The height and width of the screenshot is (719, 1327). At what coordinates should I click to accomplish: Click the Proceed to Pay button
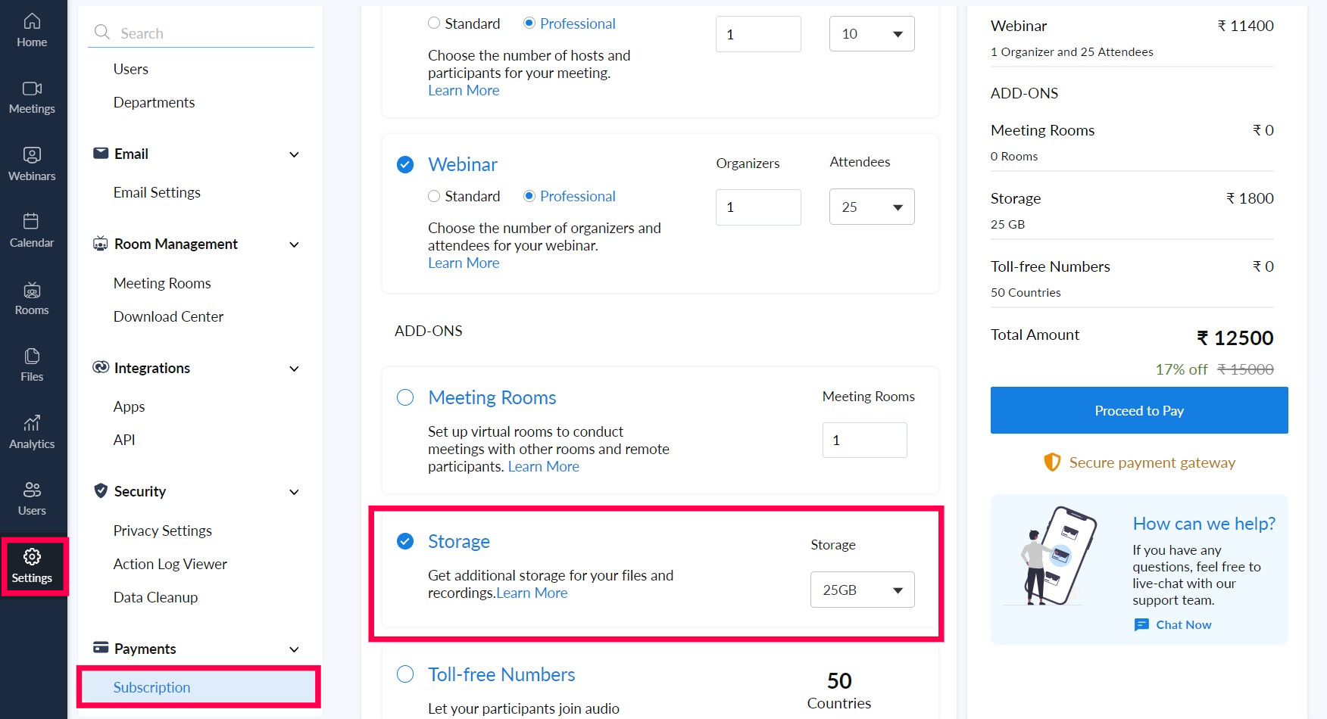coord(1138,411)
